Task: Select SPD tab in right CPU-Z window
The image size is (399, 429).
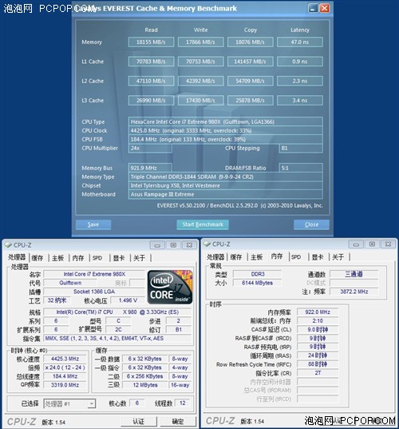Action: click(x=296, y=257)
